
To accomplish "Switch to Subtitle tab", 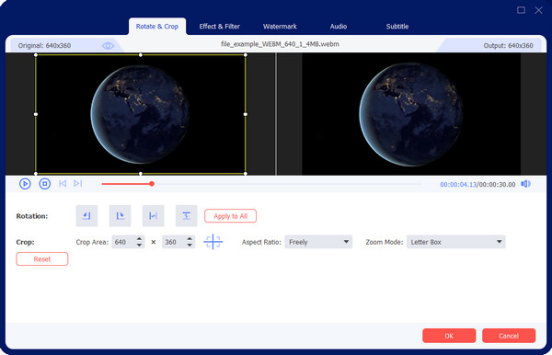I will point(397,27).
